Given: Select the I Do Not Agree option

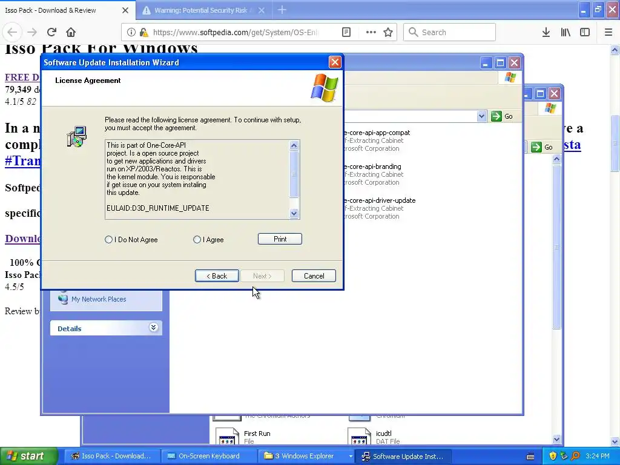Looking at the screenshot, I should tap(109, 240).
